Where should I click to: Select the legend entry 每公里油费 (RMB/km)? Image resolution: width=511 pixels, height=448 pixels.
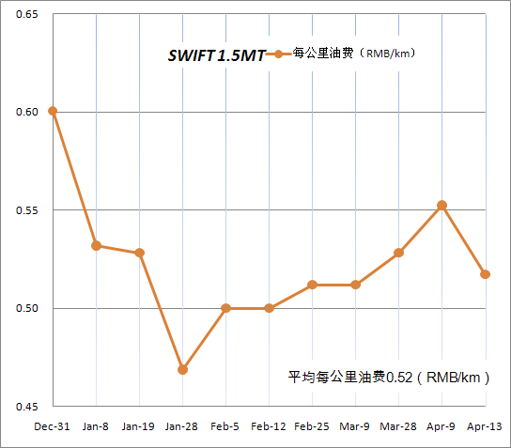click(341, 54)
